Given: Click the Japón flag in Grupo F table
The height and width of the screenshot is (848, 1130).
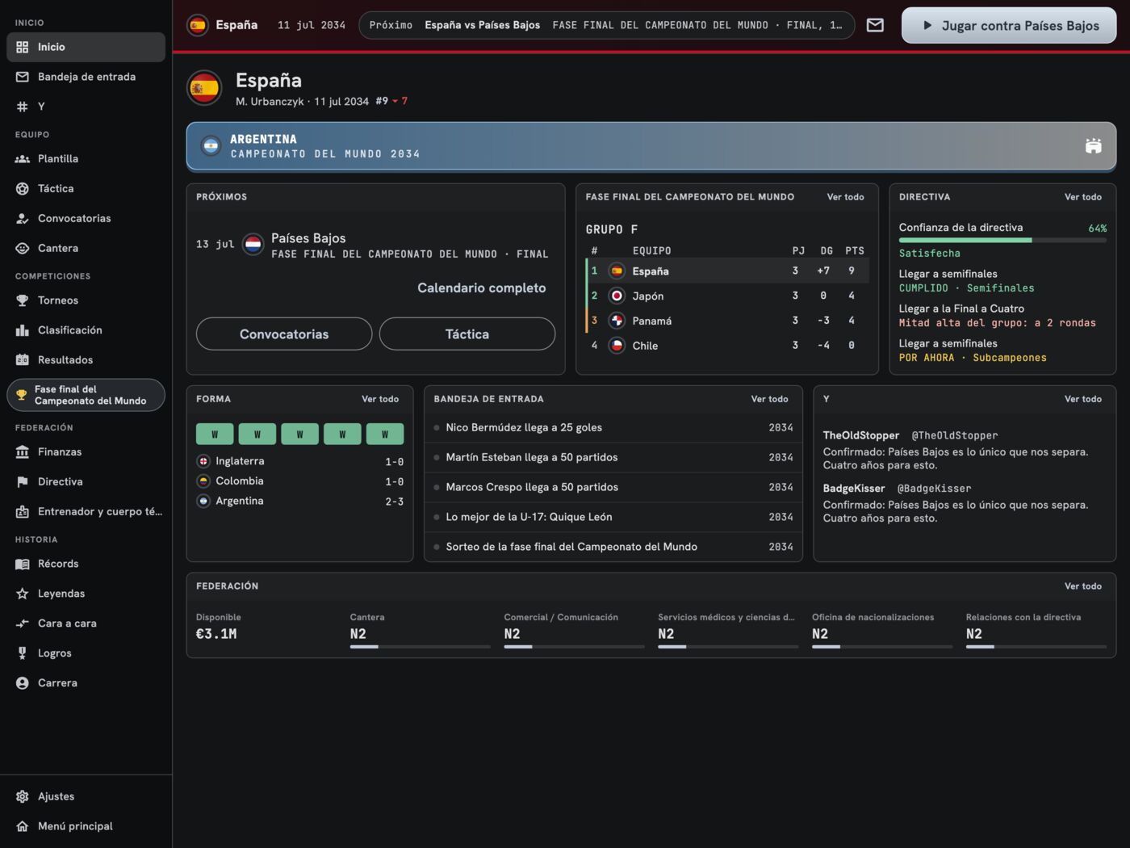Looking at the screenshot, I should click(617, 296).
